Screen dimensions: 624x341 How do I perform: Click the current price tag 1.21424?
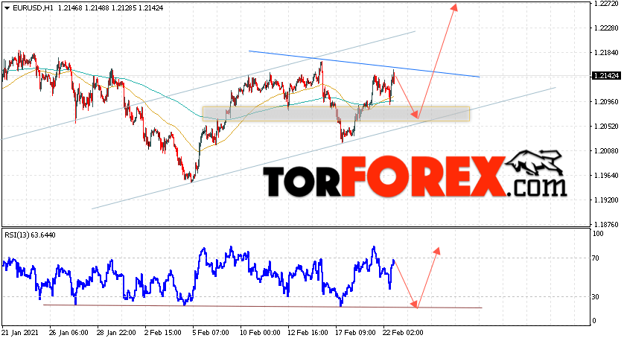606,76
